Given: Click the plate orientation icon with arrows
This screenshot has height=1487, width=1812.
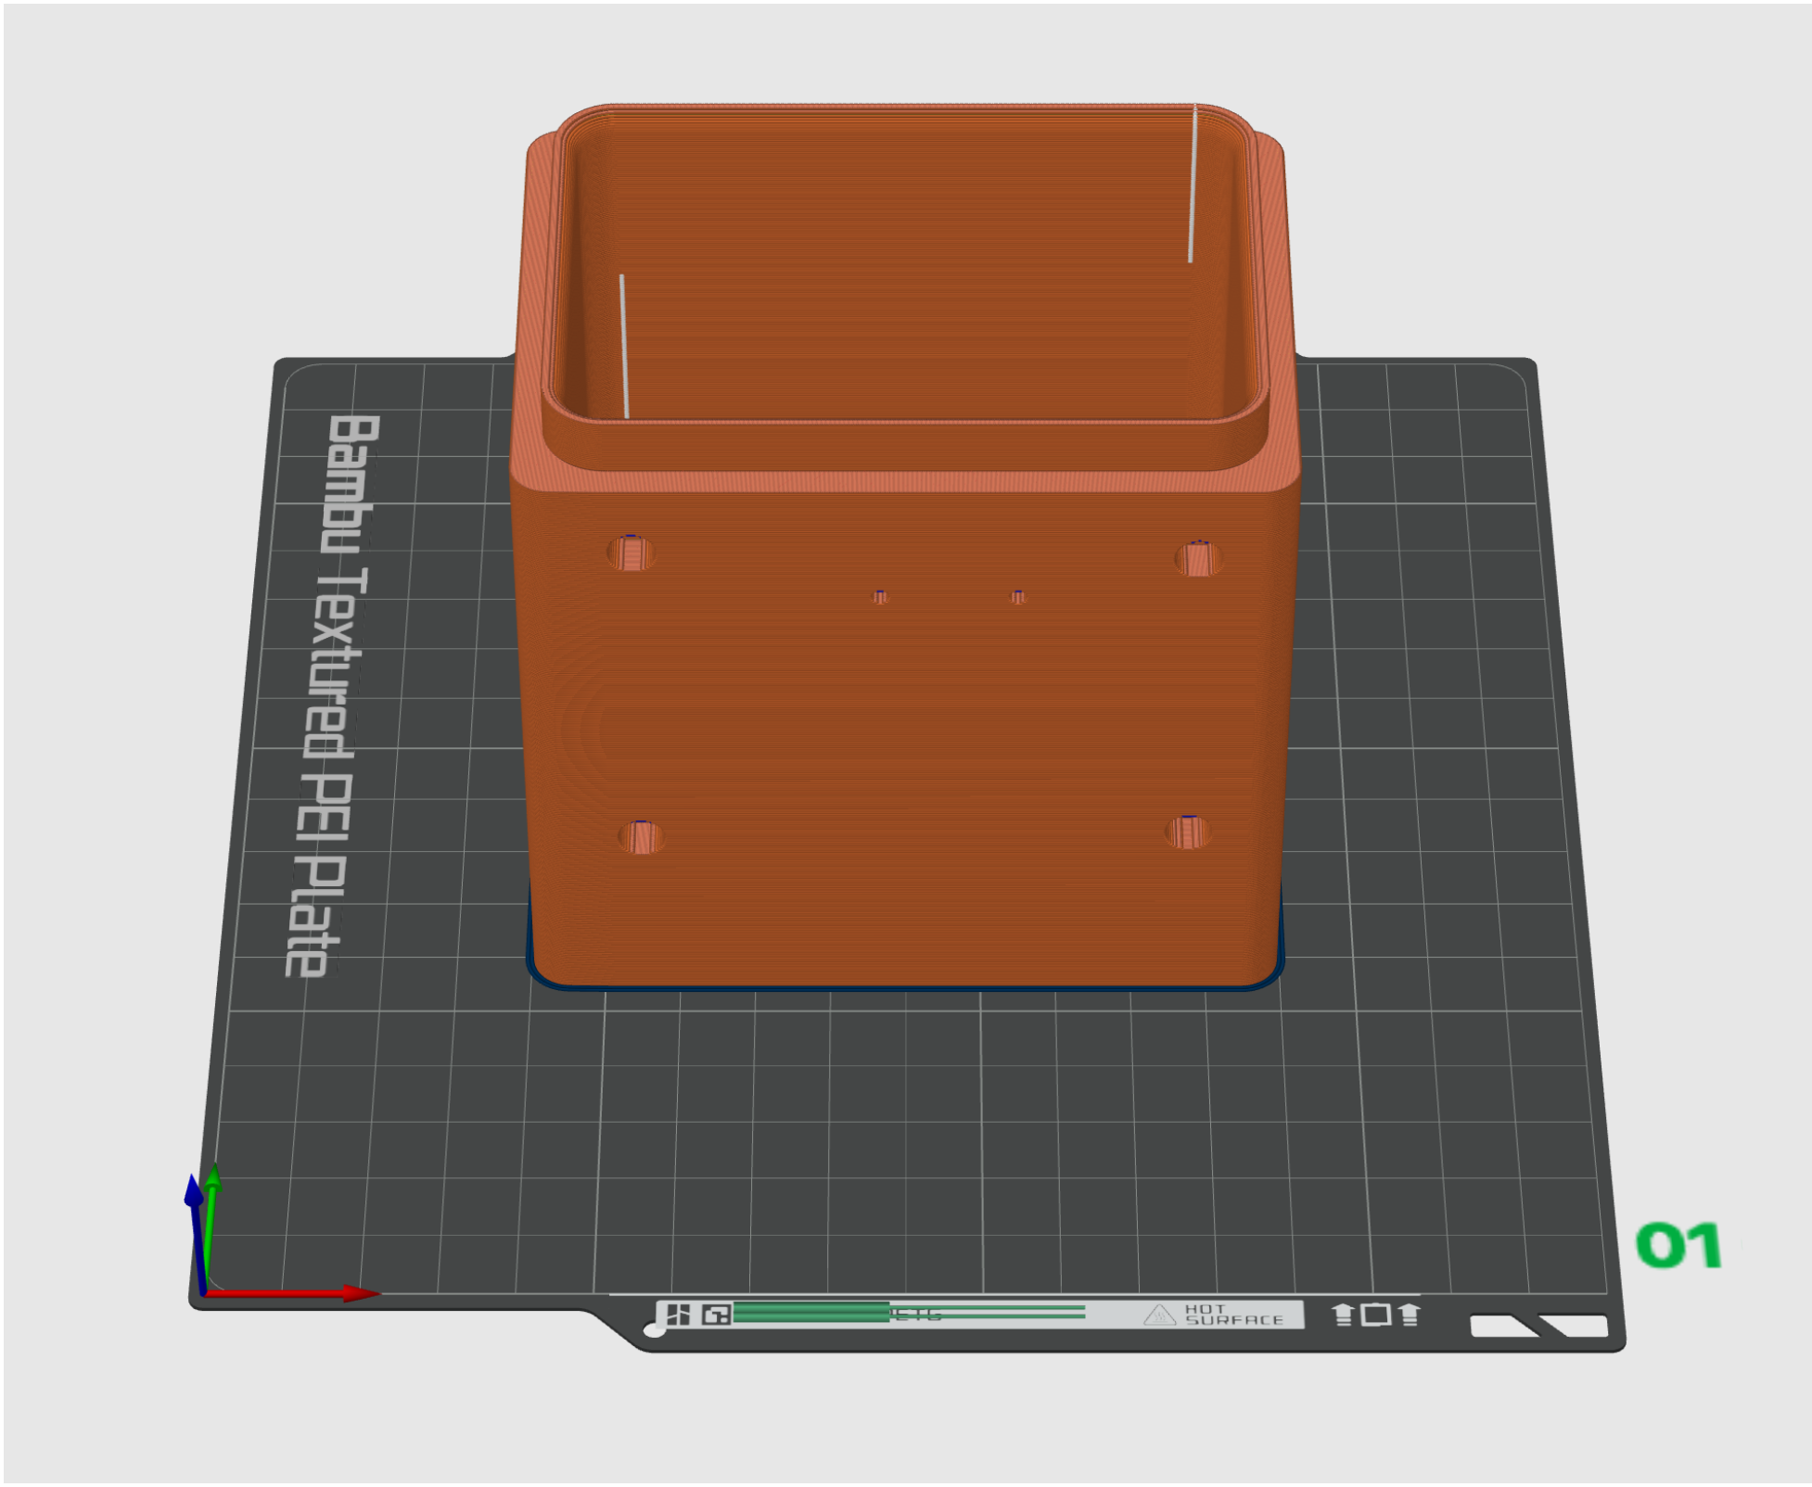Looking at the screenshot, I should click(x=1376, y=1315).
